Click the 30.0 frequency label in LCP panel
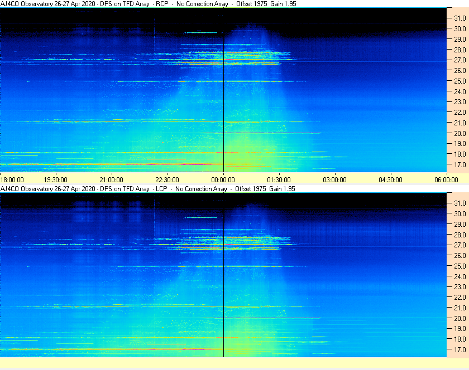469x370 pixels. coord(460,213)
